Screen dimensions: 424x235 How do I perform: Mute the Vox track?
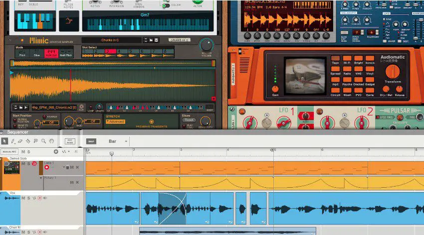[x=23, y=198]
